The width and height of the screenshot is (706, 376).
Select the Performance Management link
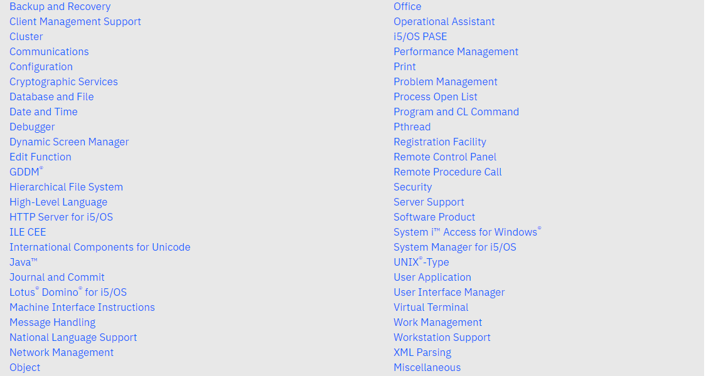coord(456,52)
